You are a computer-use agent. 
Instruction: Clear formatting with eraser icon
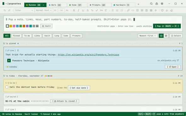point(171,10)
